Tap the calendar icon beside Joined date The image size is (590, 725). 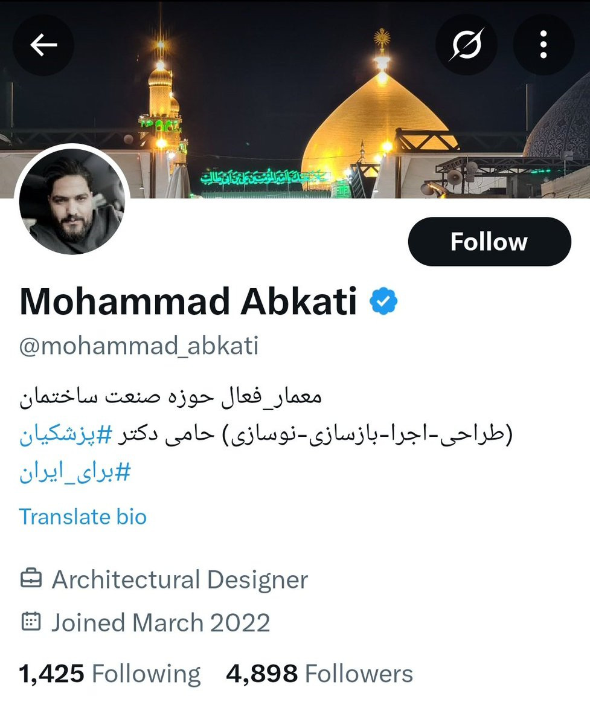pos(31,622)
